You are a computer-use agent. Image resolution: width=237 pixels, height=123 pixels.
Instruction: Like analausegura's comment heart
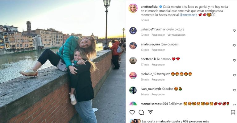point(234,45)
